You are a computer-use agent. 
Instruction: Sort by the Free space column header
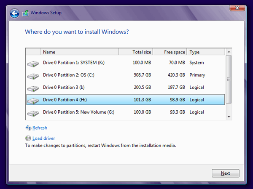click(x=170, y=52)
